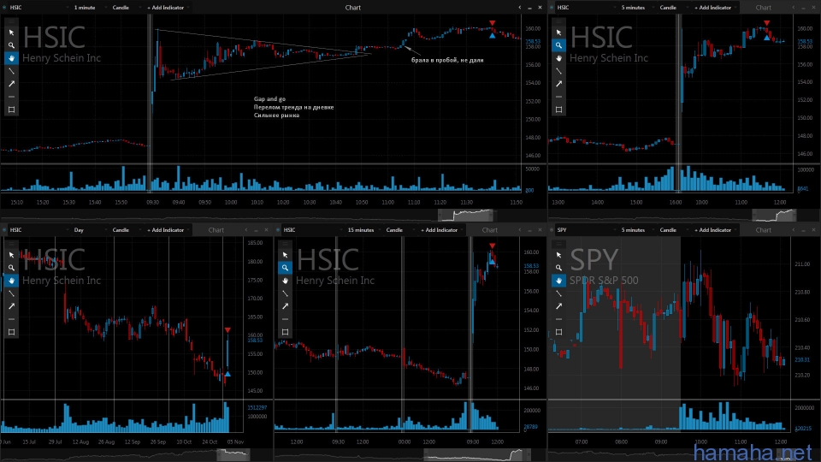Open the '15 minutes' timeframe dropdown
This screenshot has width=821, height=462.
point(363,230)
